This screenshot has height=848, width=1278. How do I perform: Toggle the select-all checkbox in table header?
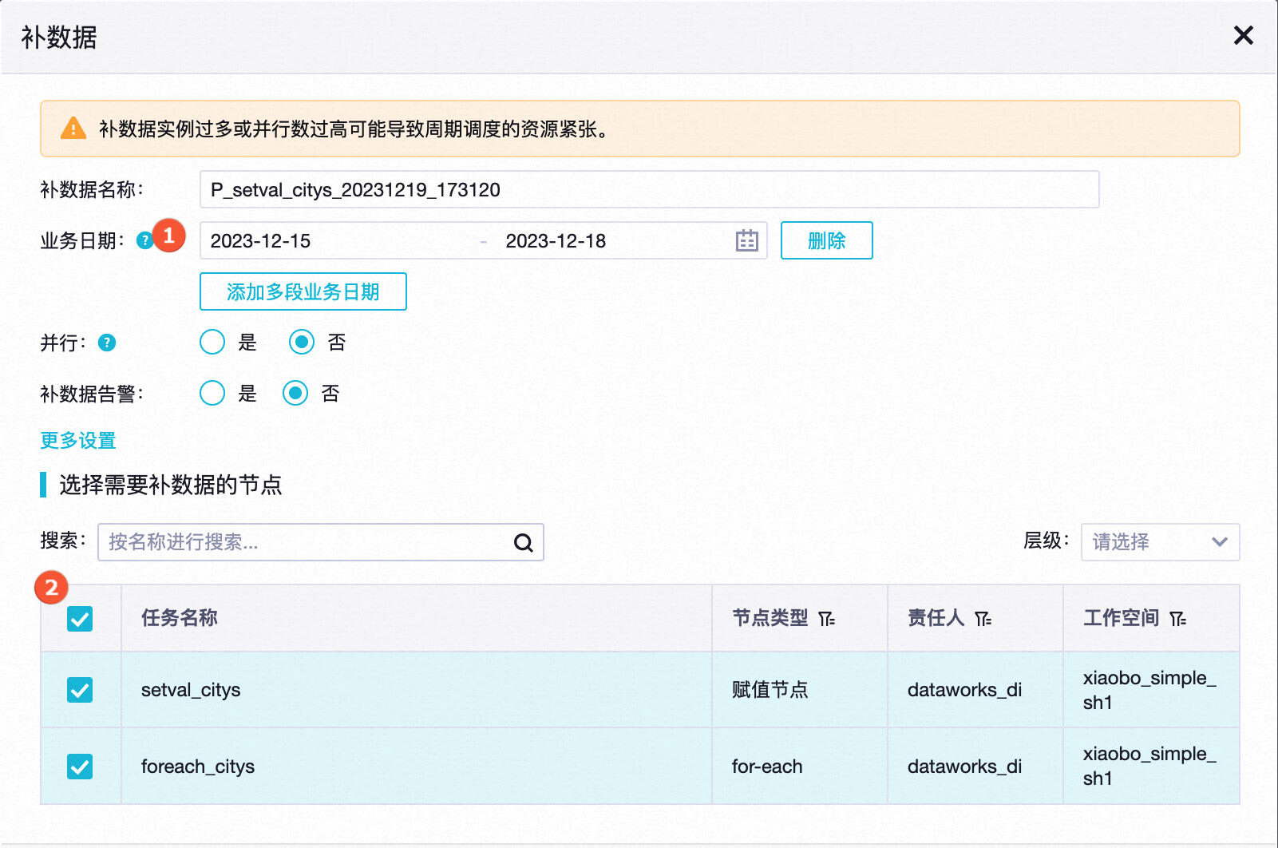pos(80,619)
